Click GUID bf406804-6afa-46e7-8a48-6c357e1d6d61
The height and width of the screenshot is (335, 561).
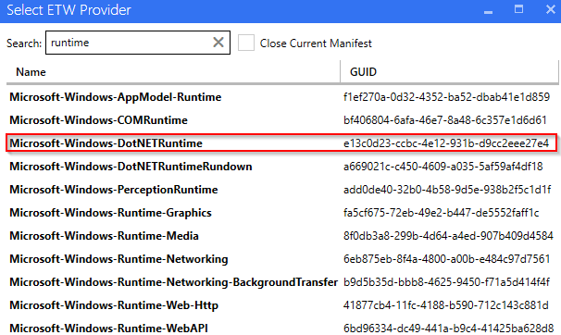point(445,120)
